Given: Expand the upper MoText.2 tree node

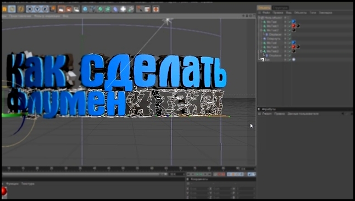Looking at the screenshot, I should pyautogui.click(x=261, y=30).
